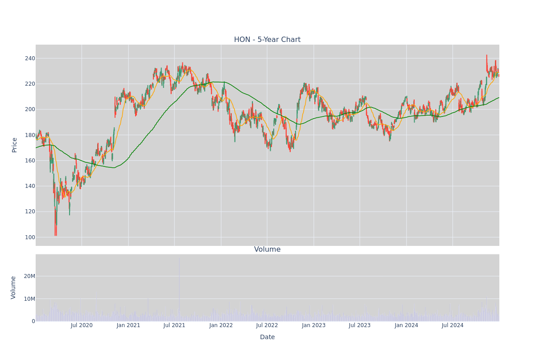Click the "Jul 2021" date tick
The width and height of the screenshot is (535, 357).
point(174,325)
